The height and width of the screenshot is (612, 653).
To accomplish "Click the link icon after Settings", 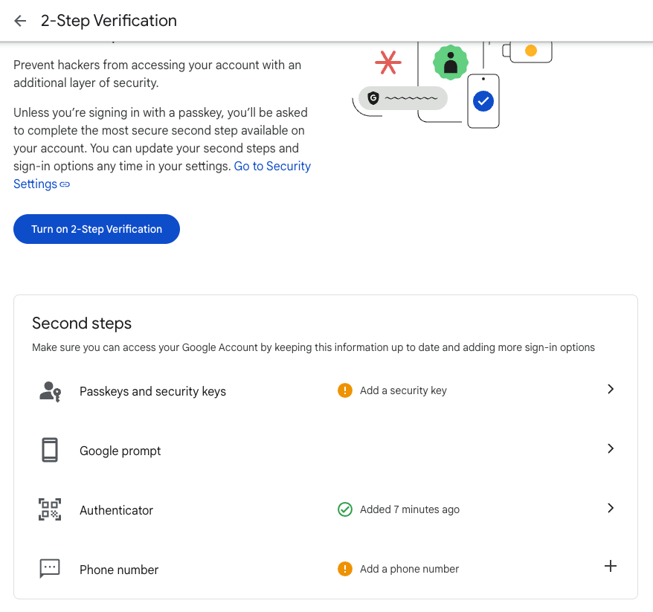I will tap(65, 184).
